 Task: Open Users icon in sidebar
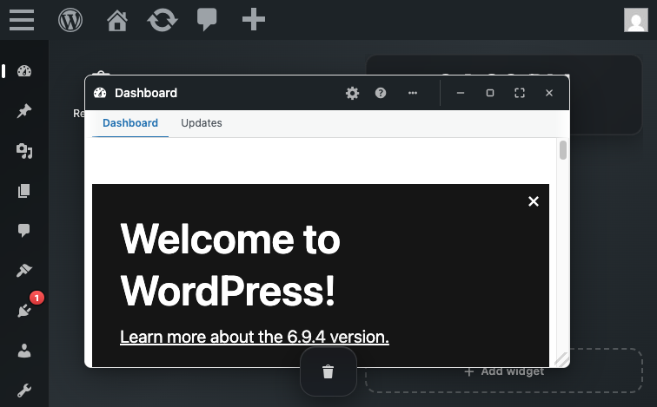(x=24, y=351)
